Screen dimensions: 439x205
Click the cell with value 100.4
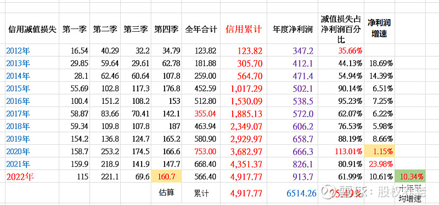pos(75,101)
